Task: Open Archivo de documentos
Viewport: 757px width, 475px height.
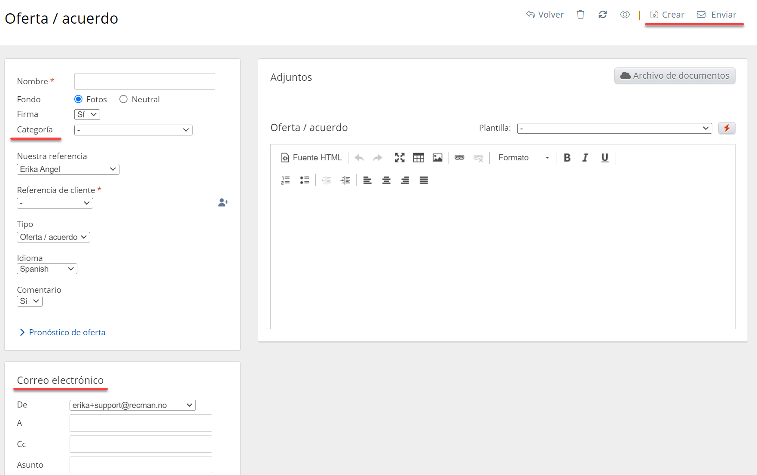Action: click(x=675, y=76)
